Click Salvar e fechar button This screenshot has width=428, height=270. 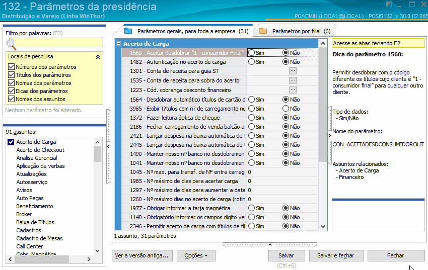click(x=336, y=255)
